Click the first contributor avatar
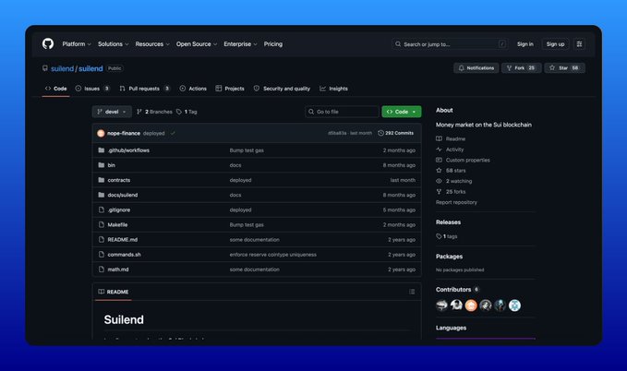Viewport: 627px width, 371px height. [x=442, y=305]
